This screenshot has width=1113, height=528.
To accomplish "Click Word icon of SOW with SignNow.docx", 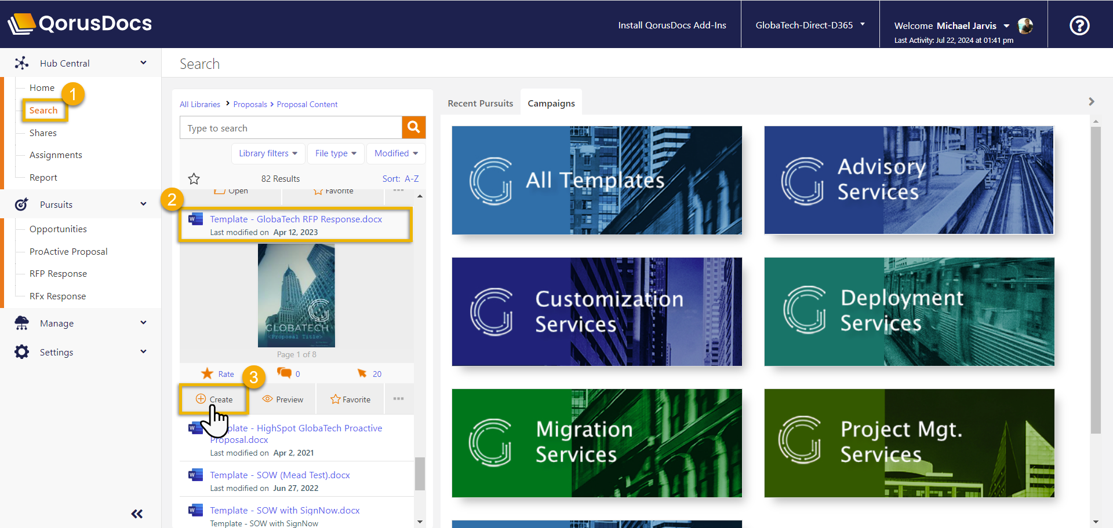I will coord(195,510).
